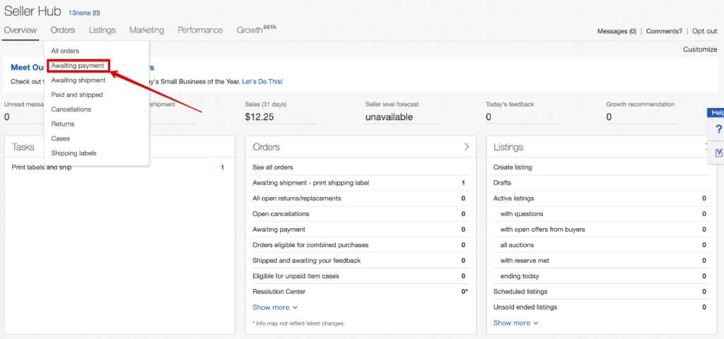
Task: Click the Help tab label
Action: [x=718, y=113]
